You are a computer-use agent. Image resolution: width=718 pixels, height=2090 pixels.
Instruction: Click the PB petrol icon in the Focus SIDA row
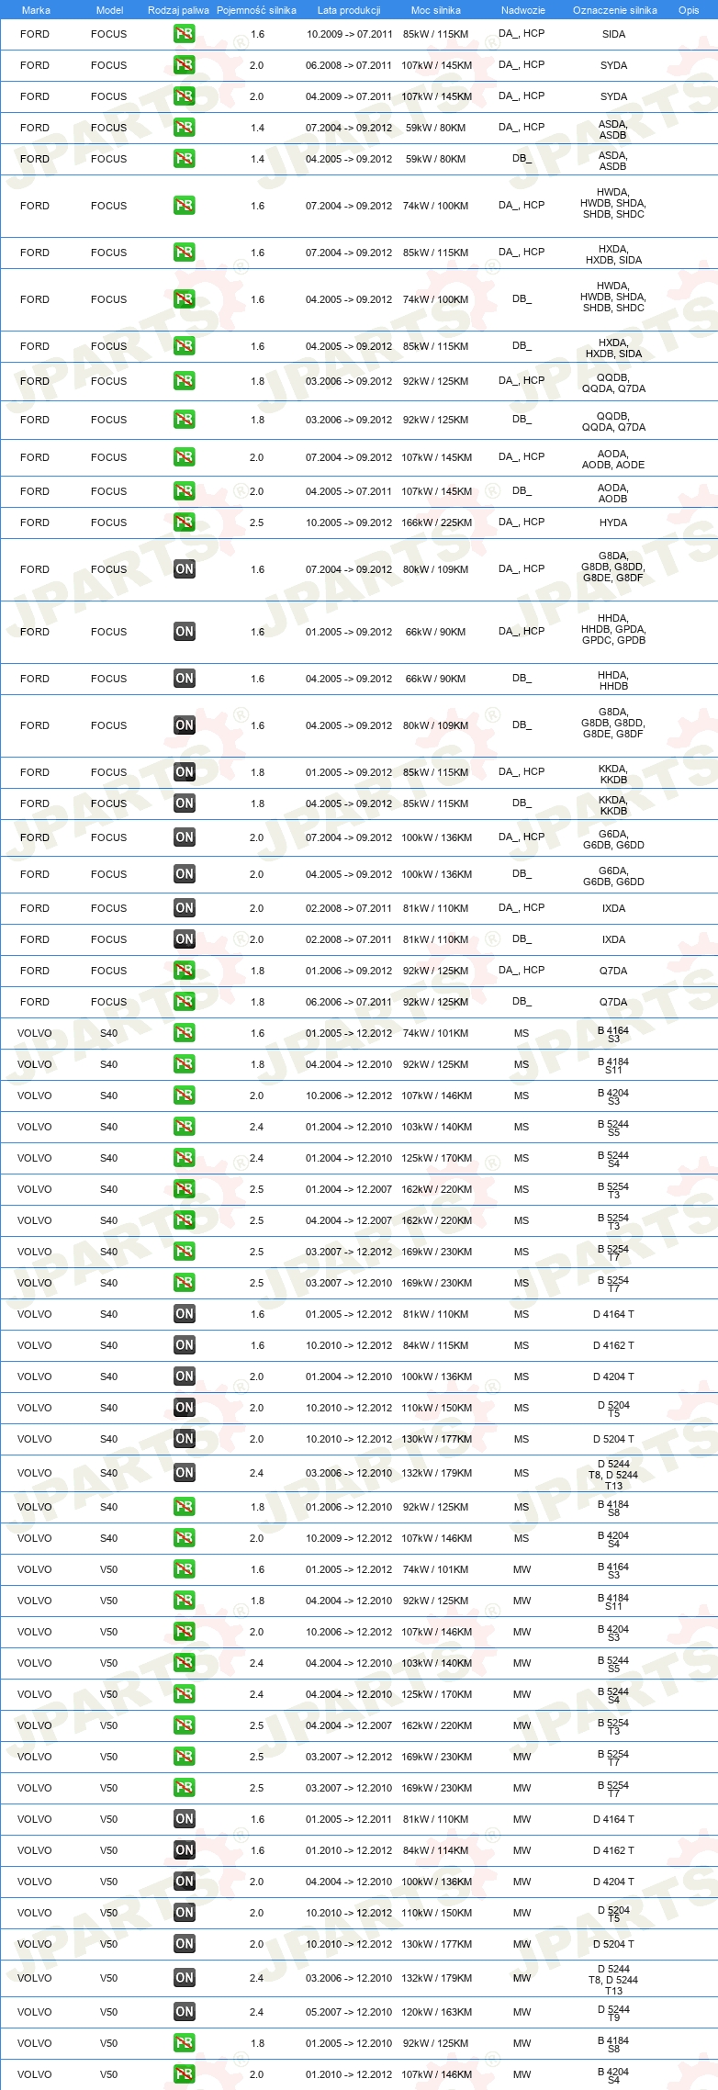click(185, 34)
